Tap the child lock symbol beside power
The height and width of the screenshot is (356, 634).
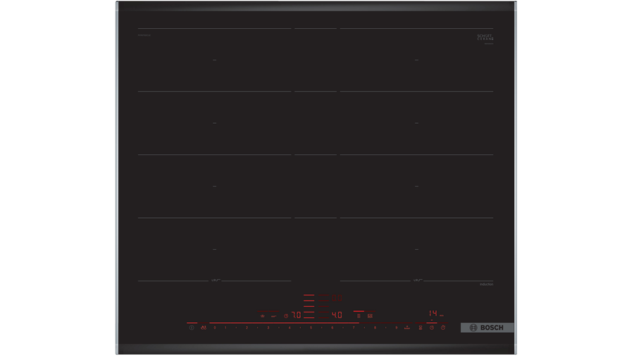204,328
